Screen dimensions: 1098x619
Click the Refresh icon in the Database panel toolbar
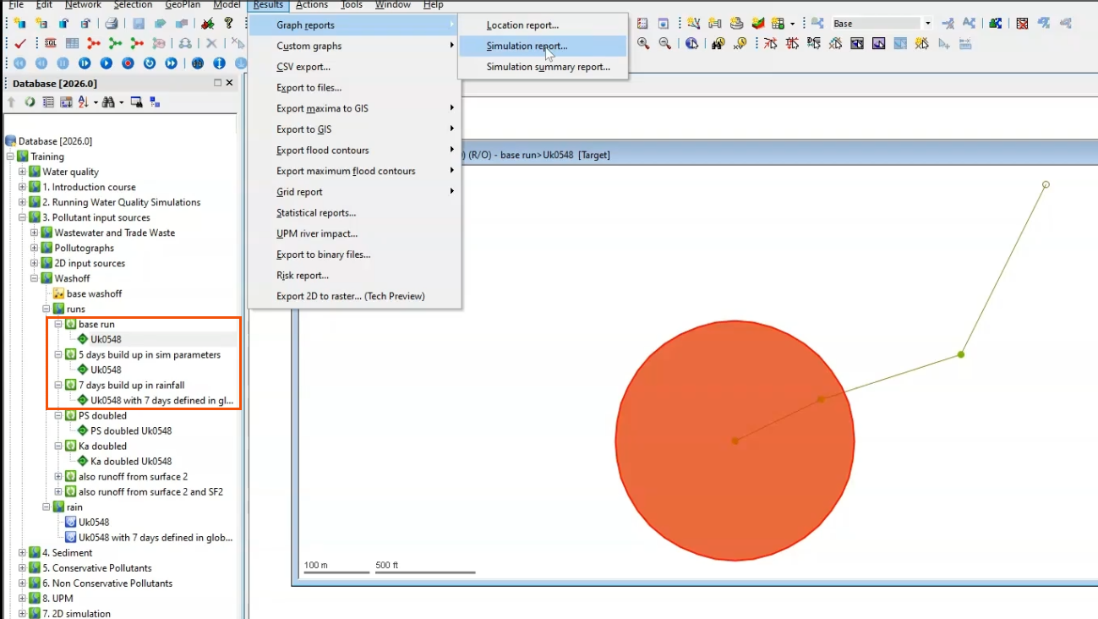(x=30, y=101)
